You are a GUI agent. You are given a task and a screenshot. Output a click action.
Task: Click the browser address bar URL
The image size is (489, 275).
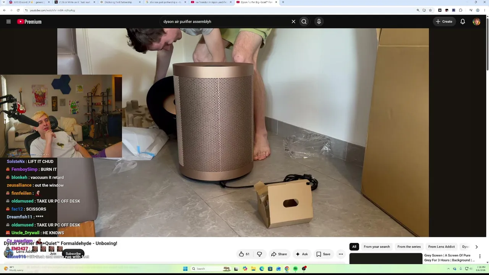tap(52, 10)
